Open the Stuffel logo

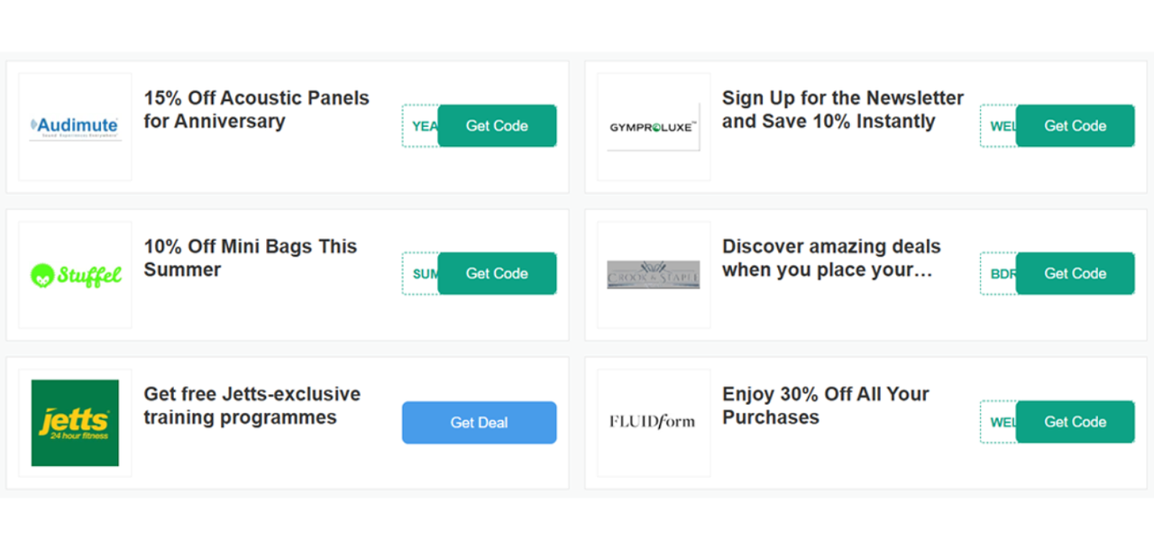[75, 274]
